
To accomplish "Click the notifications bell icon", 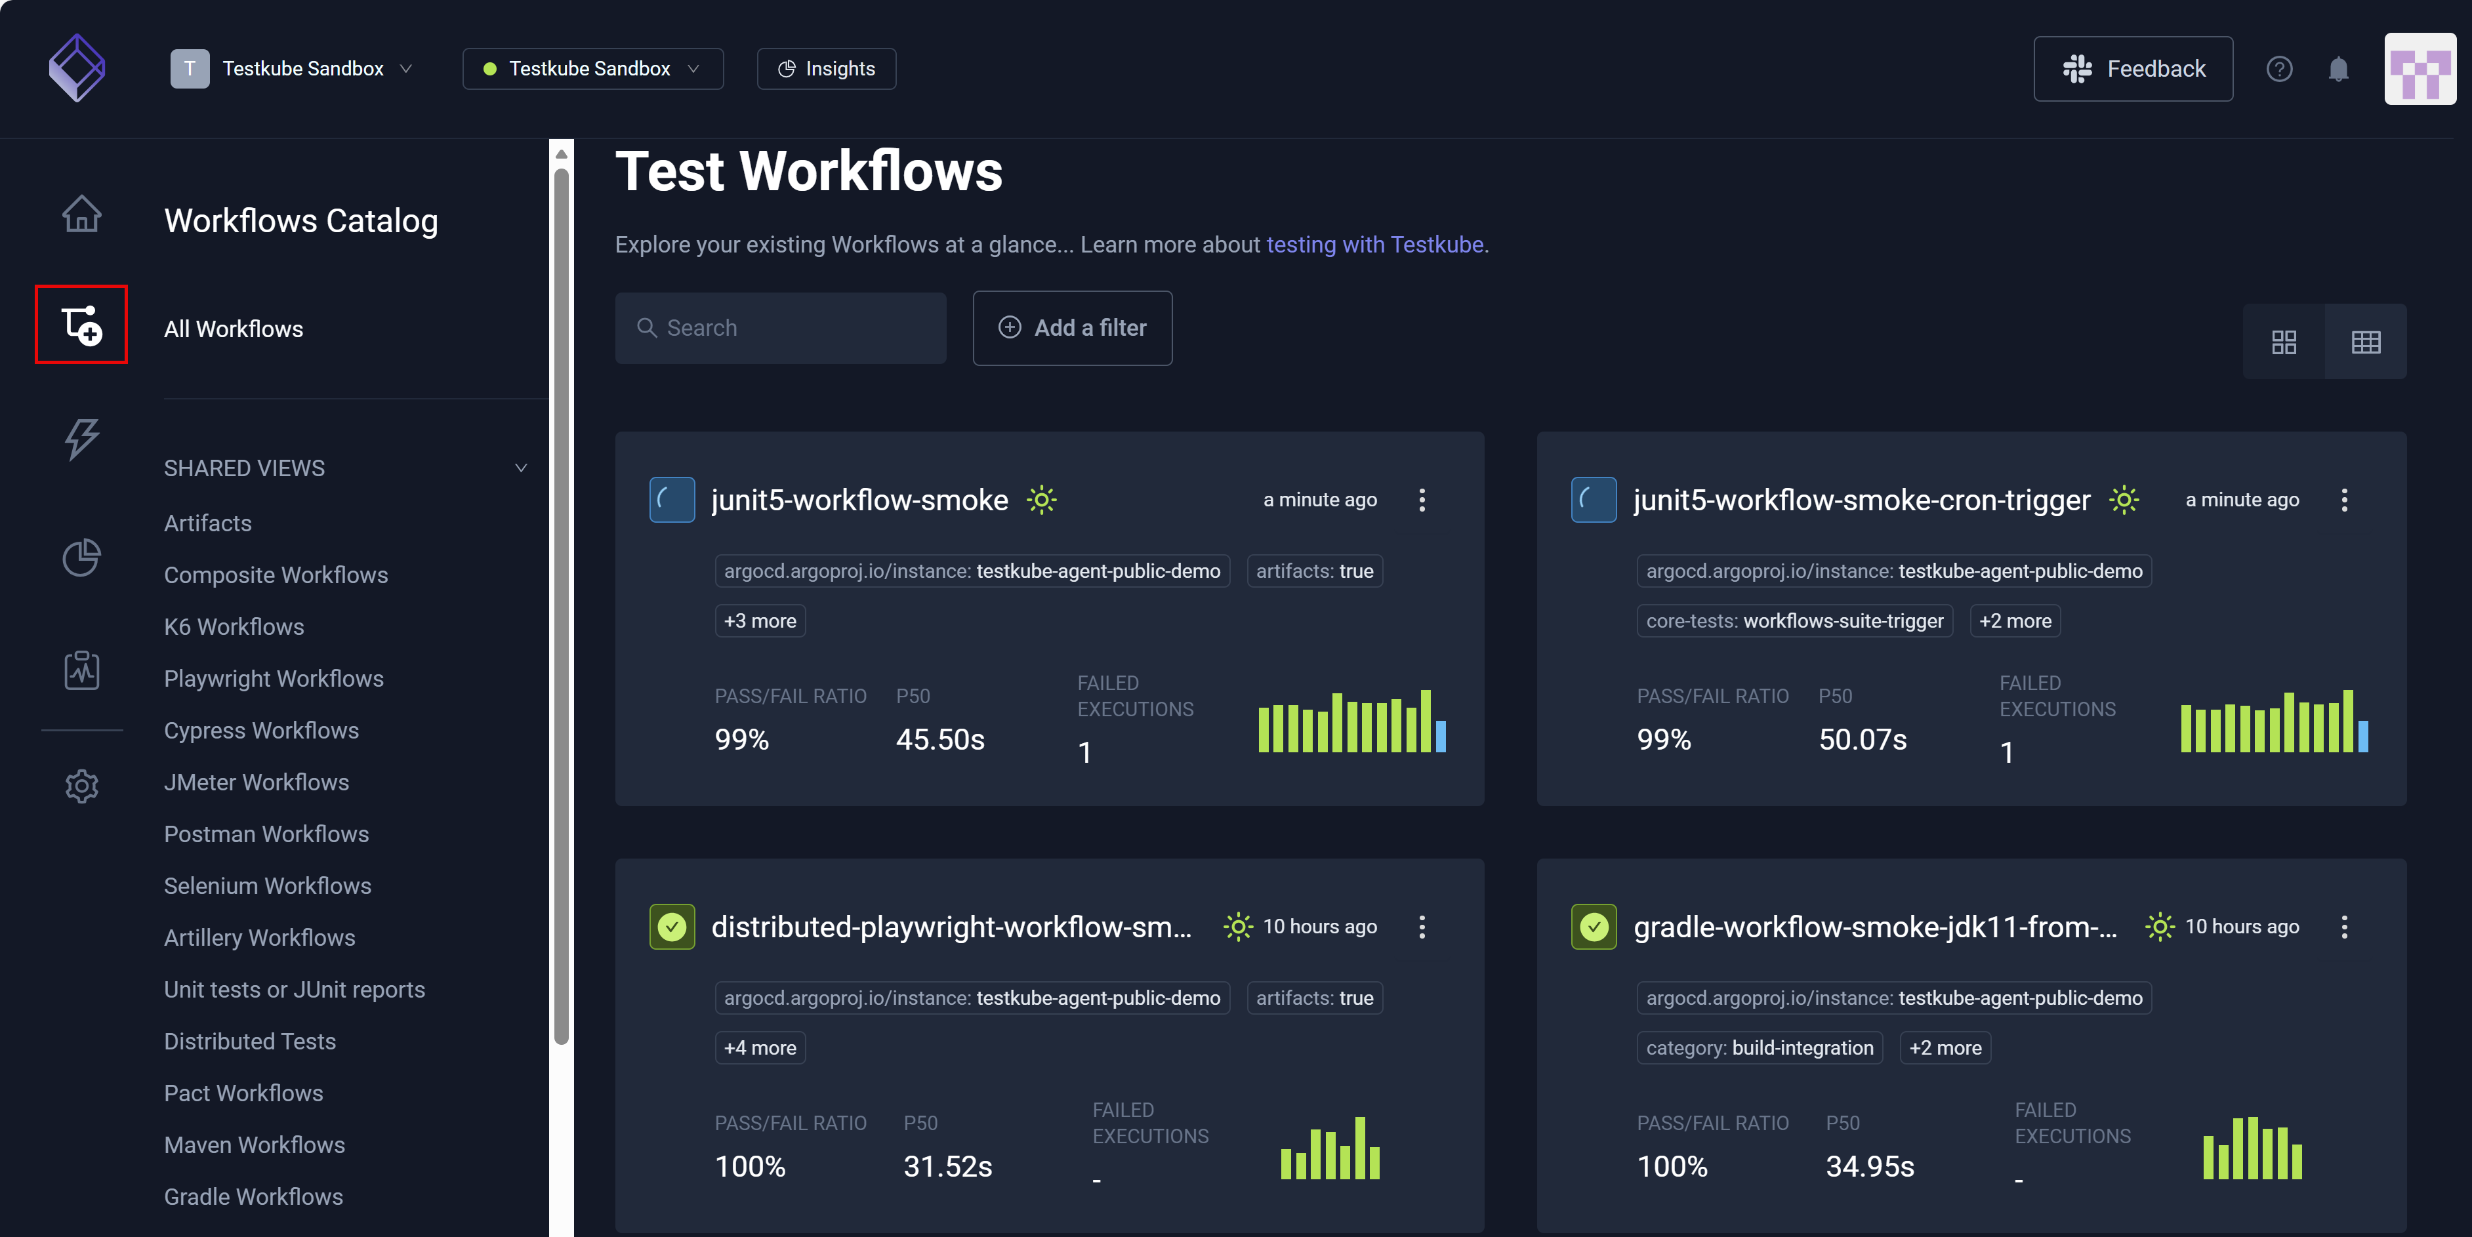I will [2338, 68].
